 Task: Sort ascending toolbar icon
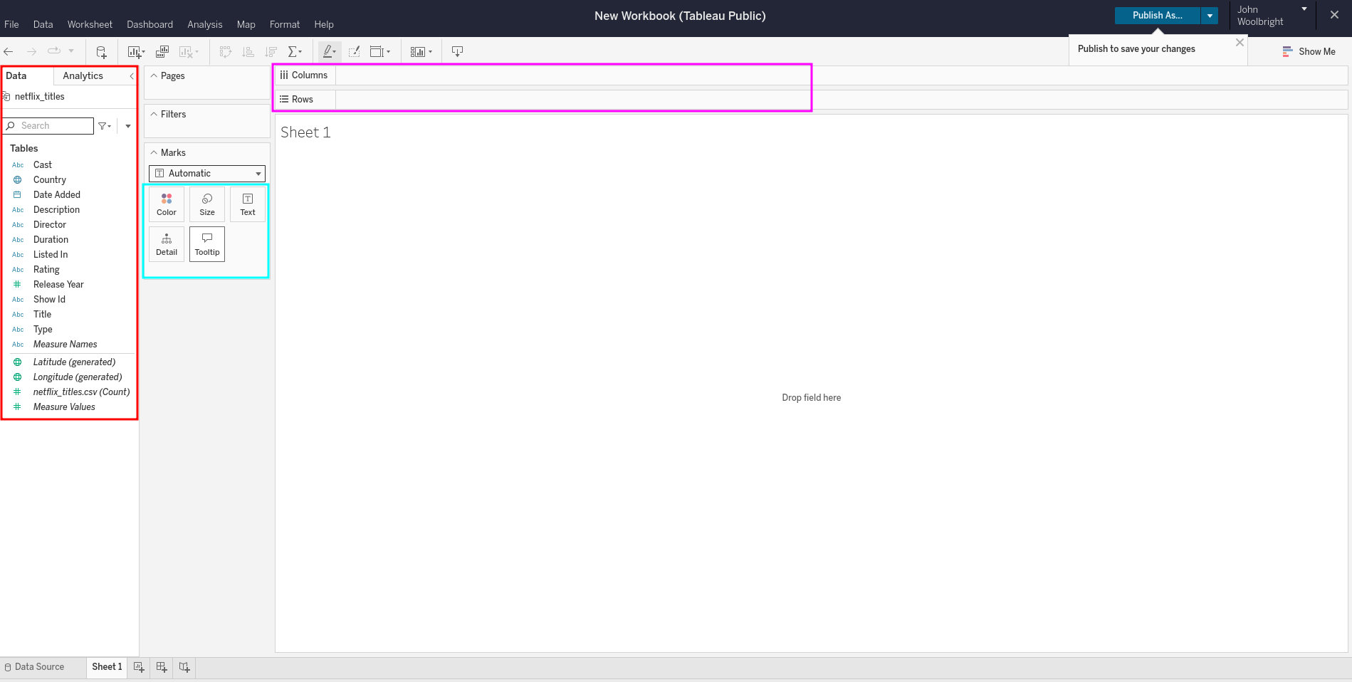coord(248,51)
